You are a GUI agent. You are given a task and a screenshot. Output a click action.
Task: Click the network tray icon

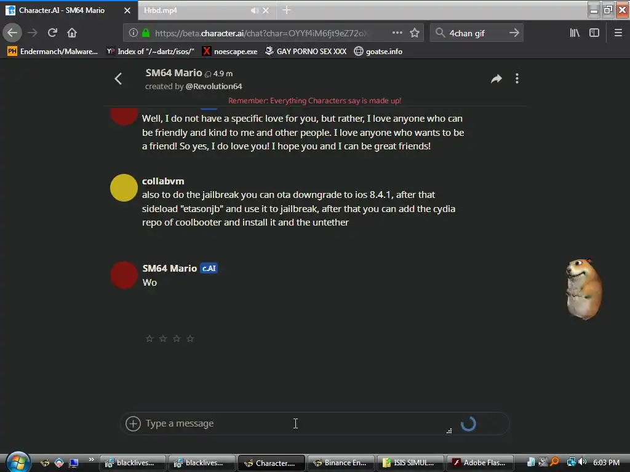(x=571, y=462)
